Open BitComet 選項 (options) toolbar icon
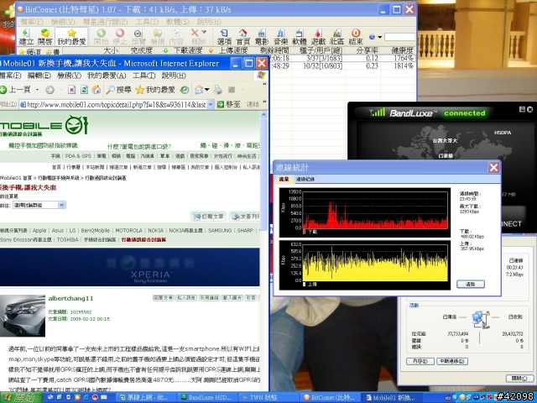 224,37
